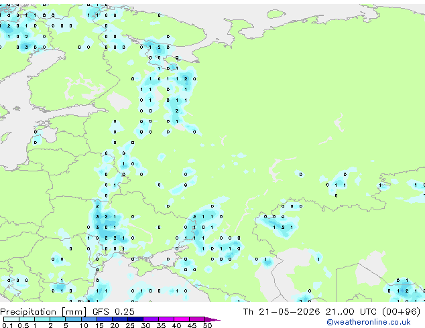This screenshot has height=328, width=425.
Task: Click the legend label '20'
Action: [x=115, y=325]
